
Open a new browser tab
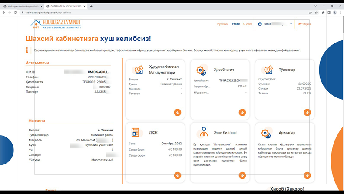tap(91, 7)
